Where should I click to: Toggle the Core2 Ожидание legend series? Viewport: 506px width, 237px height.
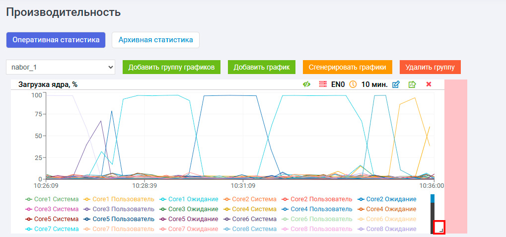tap(387, 199)
